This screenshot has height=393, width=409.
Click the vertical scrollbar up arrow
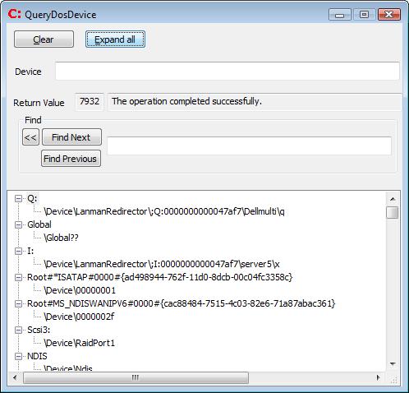[x=393, y=199]
